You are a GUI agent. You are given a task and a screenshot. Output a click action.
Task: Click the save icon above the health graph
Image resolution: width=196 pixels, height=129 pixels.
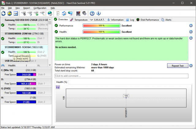(x=58, y=87)
